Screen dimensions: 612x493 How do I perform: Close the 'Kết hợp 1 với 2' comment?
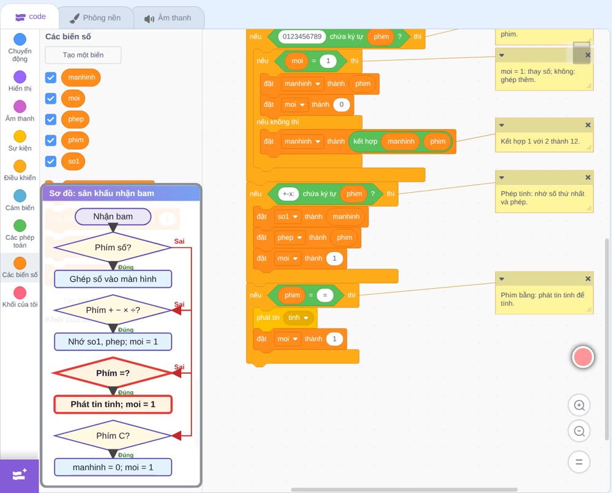[x=588, y=125]
